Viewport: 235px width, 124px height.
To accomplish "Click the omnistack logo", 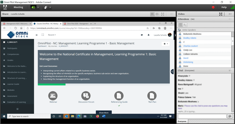I will pos(18,35).
